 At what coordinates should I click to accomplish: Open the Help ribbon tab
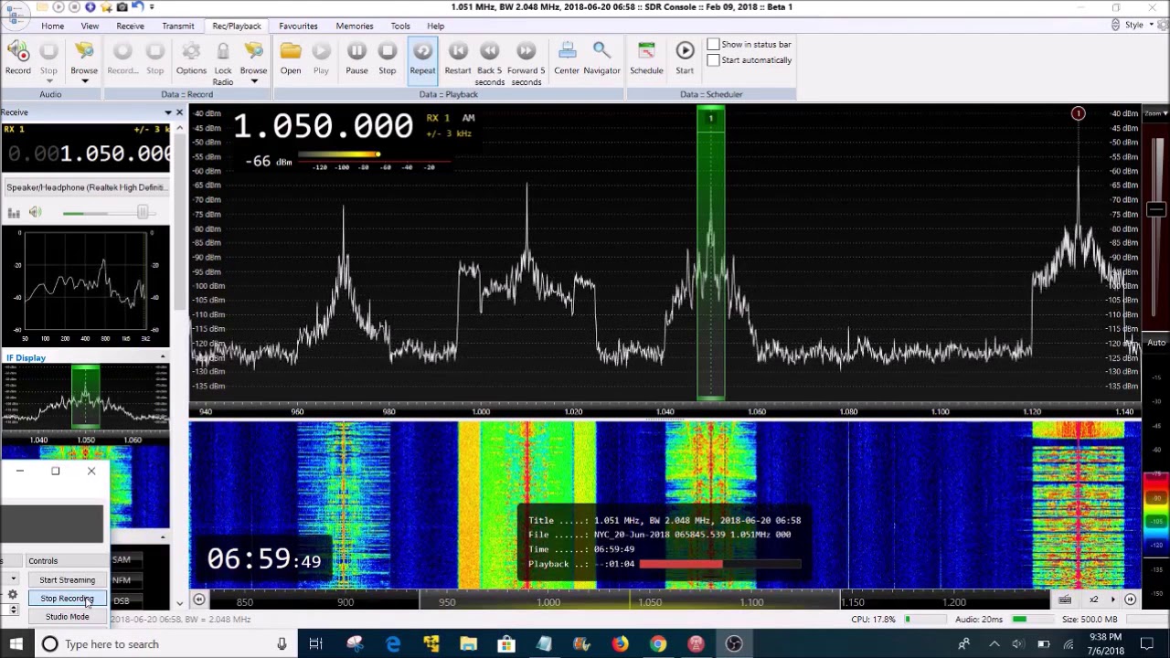coord(435,26)
